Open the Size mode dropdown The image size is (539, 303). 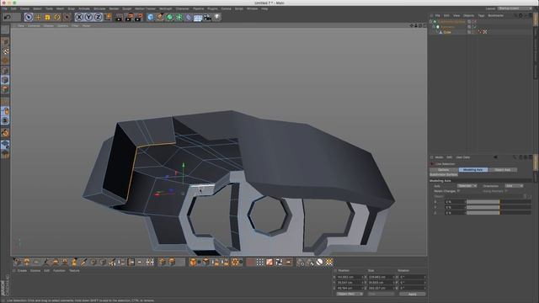pos(381,294)
